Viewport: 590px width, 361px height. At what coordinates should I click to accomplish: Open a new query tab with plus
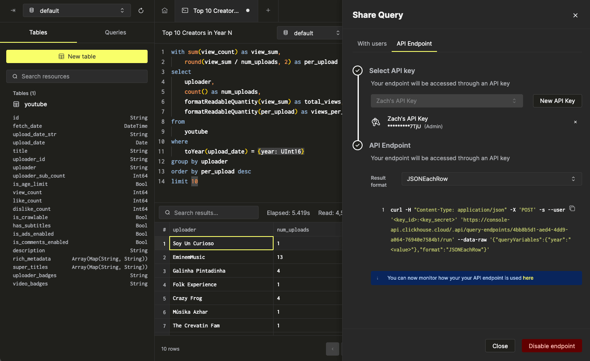[268, 10]
